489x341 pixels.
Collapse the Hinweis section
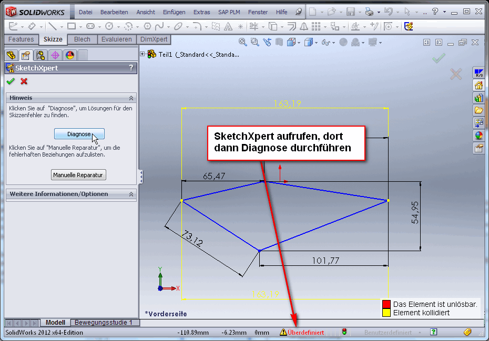[x=131, y=98]
